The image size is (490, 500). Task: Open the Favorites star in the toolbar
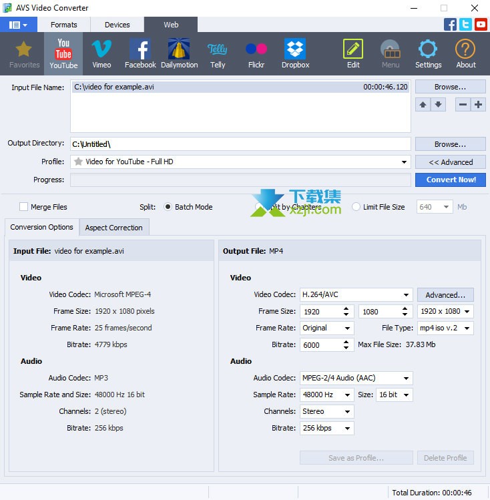click(x=24, y=54)
